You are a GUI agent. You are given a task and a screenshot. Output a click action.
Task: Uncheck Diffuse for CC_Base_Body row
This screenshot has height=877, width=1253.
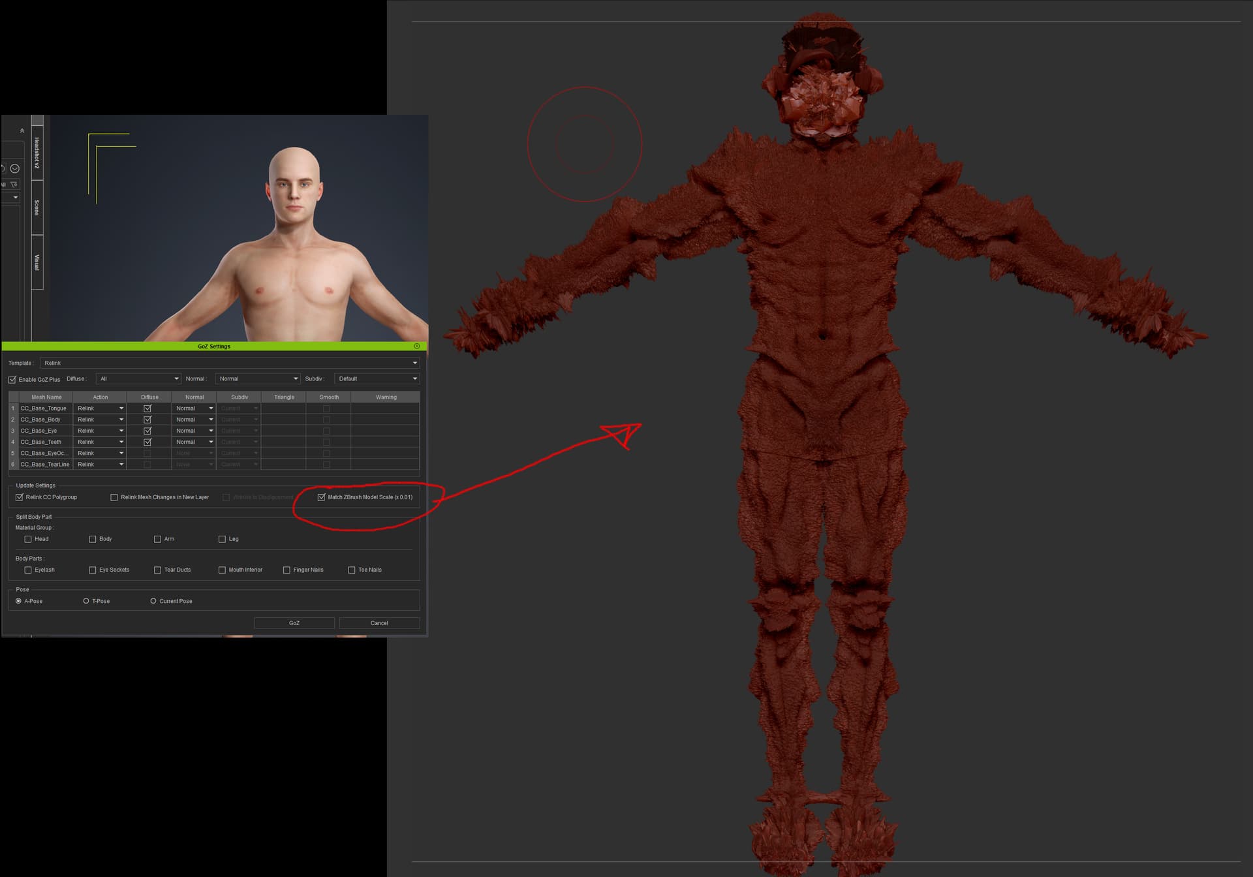click(x=147, y=420)
